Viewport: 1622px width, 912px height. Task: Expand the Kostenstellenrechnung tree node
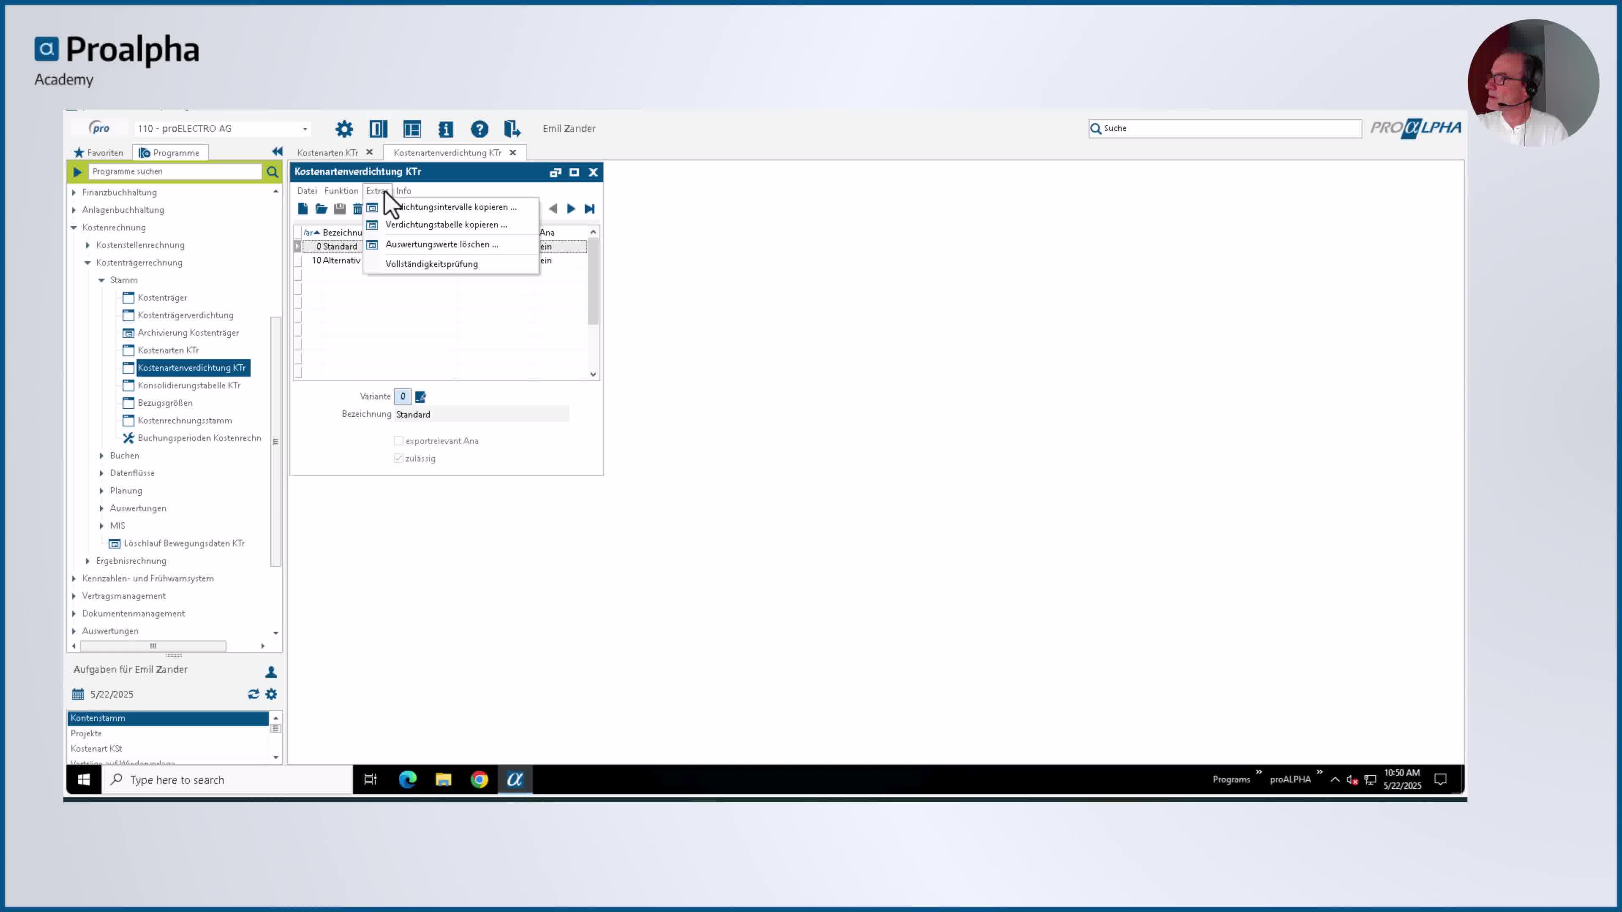pos(88,245)
